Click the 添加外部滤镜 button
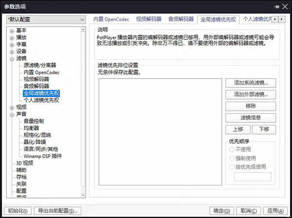The width and height of the screenshot is (292, 218). coord(251,94)
